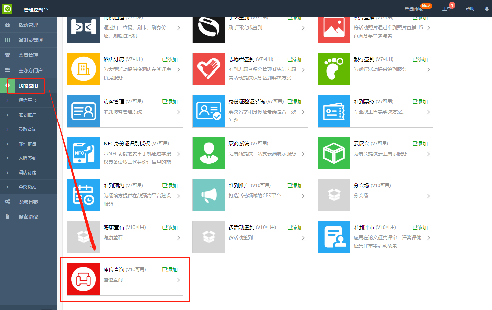Click the 展商系统 card title
The height and width of the screenshot is (310, 492).
click(x=239, y=144)
